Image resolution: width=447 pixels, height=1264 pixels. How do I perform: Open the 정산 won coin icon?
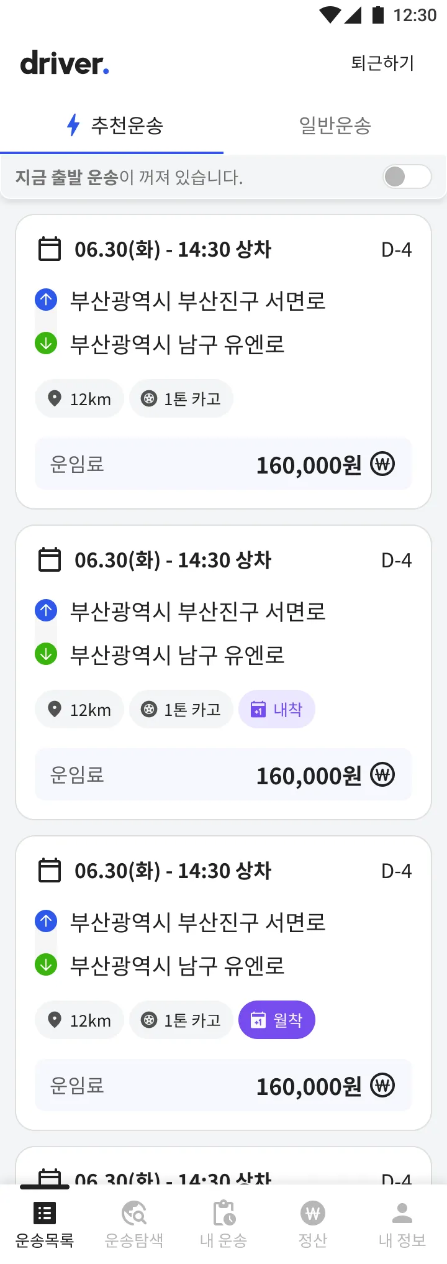click(313, 1213)
